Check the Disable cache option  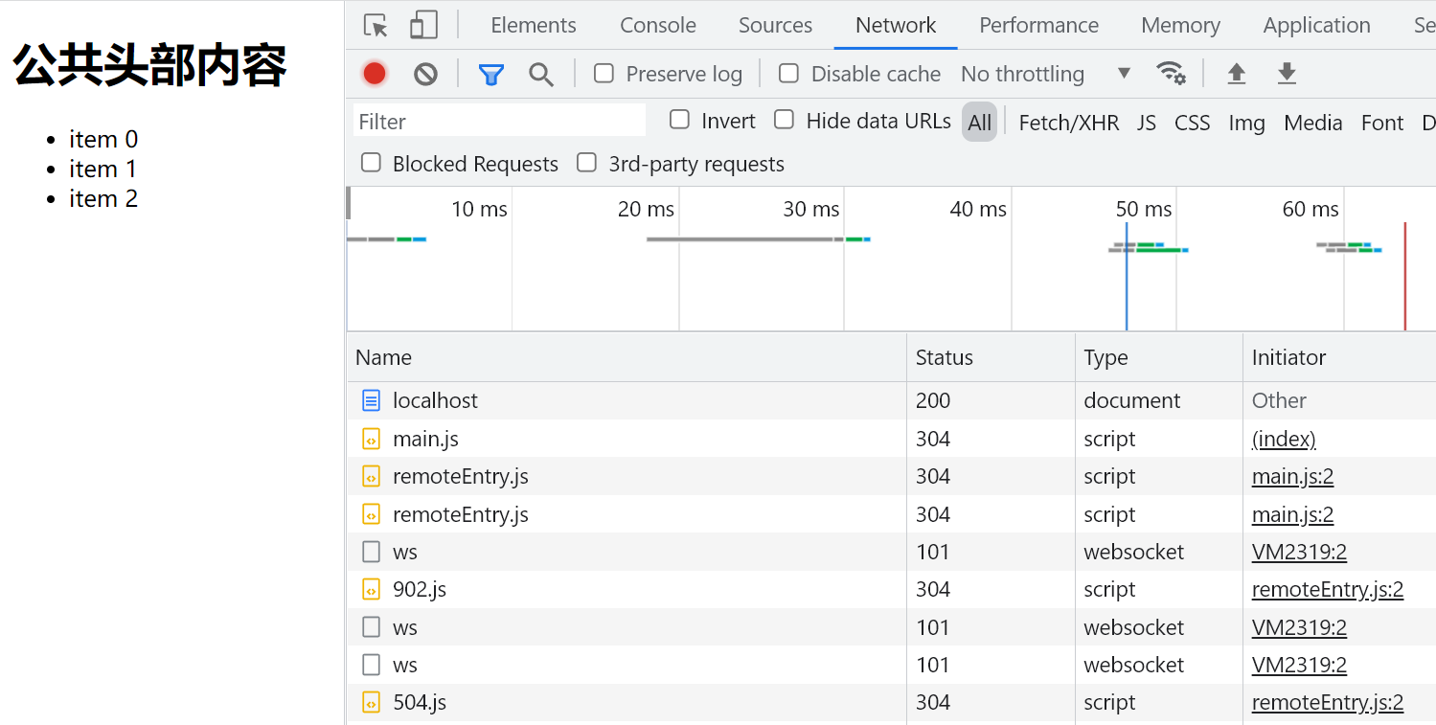pyautogui.click(x=788, y=74)
